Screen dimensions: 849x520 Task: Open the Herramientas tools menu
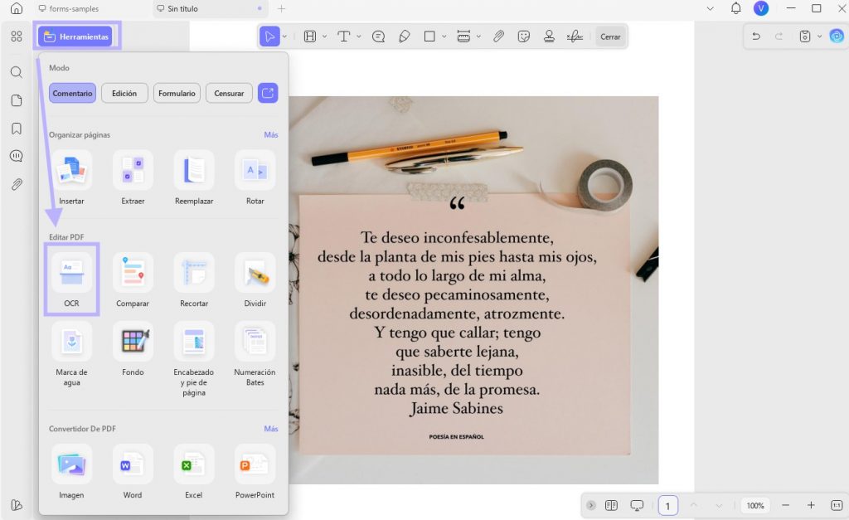coord(75,36)
